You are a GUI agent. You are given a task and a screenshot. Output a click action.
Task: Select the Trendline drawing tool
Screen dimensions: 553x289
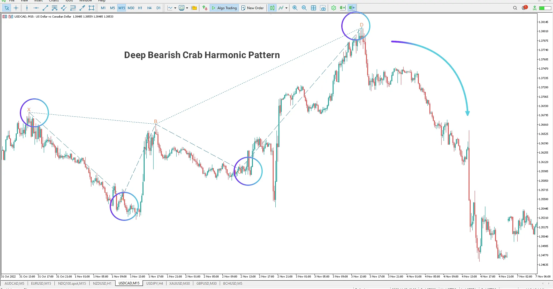tap(45, 8)
